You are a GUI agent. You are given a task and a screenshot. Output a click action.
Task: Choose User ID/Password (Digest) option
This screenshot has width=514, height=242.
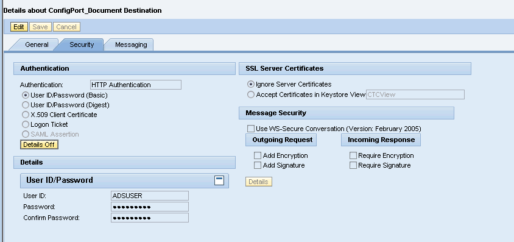[25, 105]
